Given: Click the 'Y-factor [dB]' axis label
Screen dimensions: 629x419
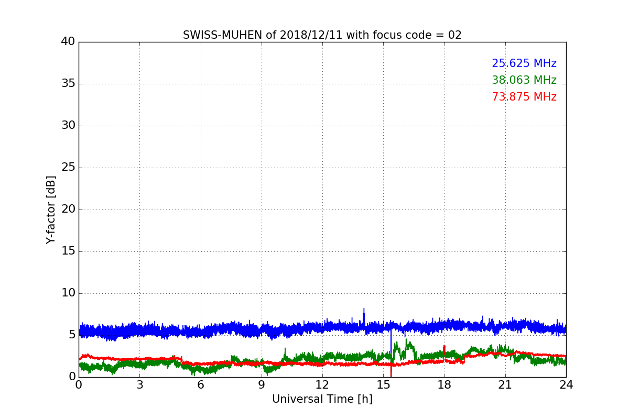Looking at the screenshot, I should 51,210.
